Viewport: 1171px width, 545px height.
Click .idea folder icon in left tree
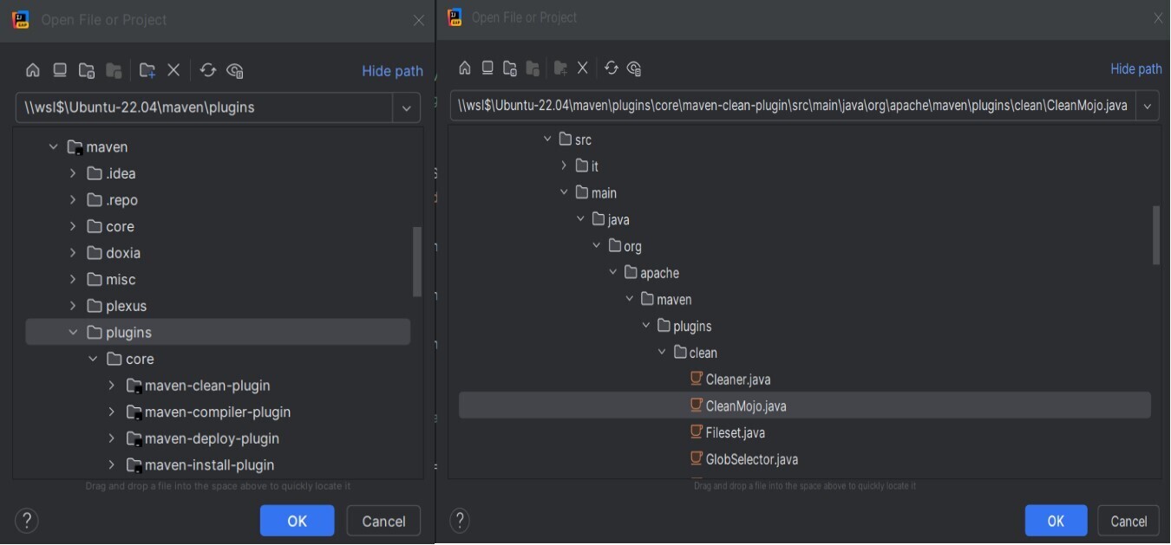pyautogui.click(x=95, y=173)
